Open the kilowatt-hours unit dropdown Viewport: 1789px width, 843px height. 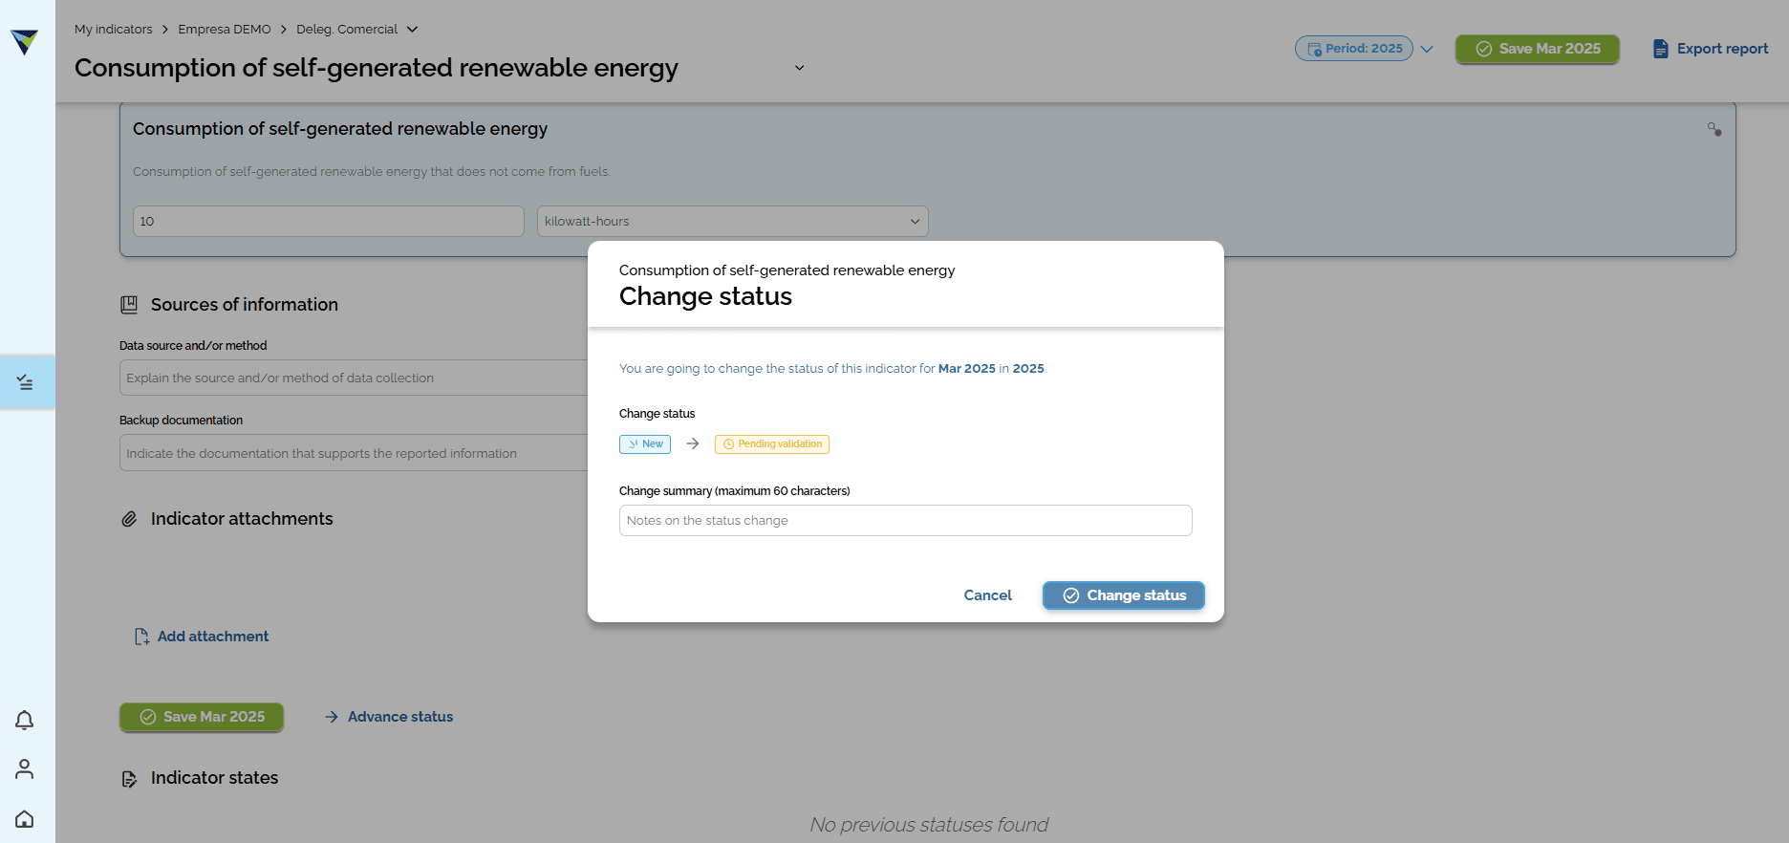pos(733,222)
